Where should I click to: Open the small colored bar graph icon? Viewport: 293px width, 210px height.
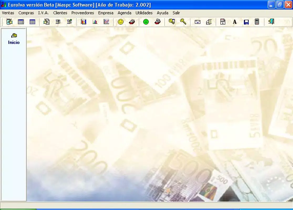coord(95,22)
